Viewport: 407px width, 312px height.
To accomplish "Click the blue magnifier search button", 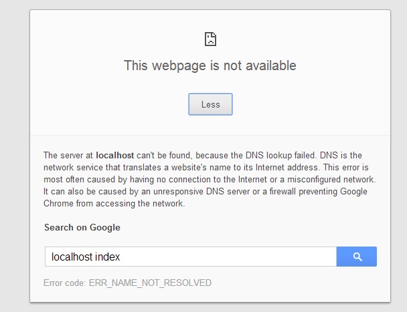I will (356, 257).
